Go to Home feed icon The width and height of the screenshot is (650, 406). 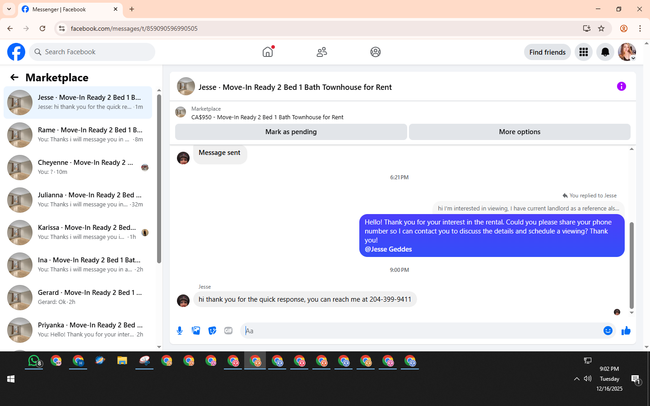coord(268,52)
